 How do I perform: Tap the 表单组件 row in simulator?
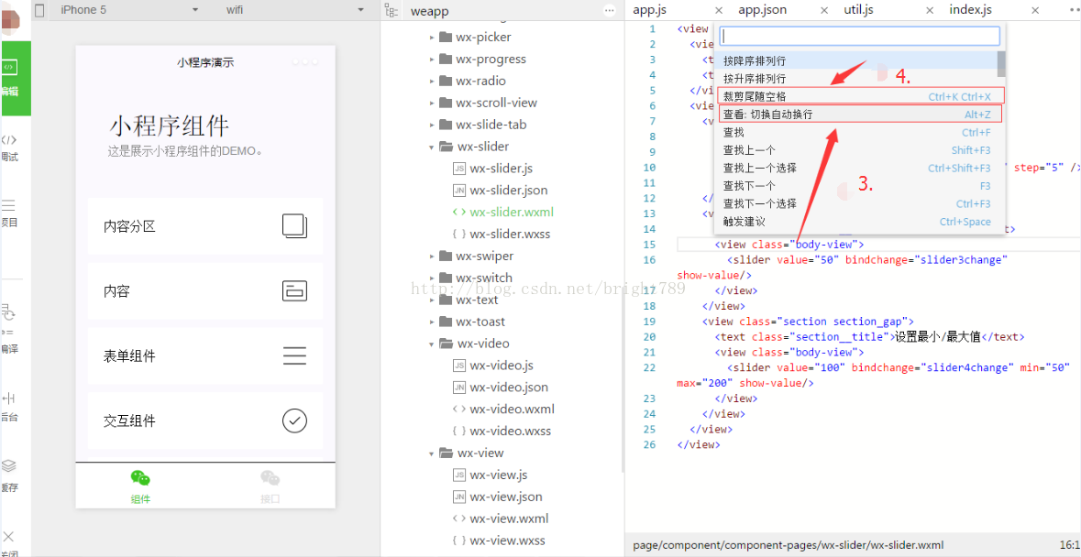205,356
